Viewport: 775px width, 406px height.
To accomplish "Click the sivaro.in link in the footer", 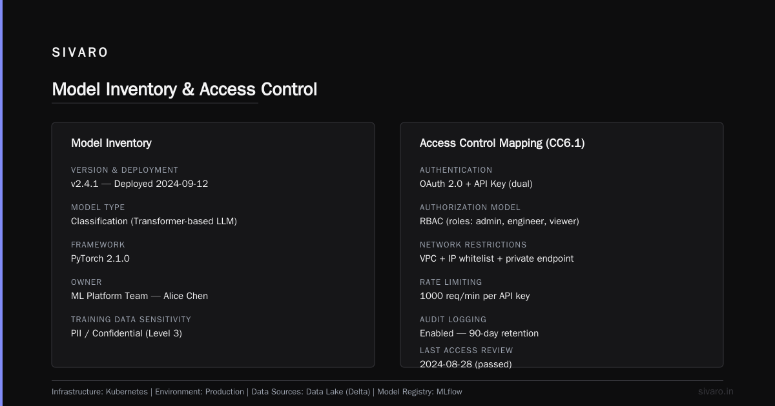I will point(716,391).
